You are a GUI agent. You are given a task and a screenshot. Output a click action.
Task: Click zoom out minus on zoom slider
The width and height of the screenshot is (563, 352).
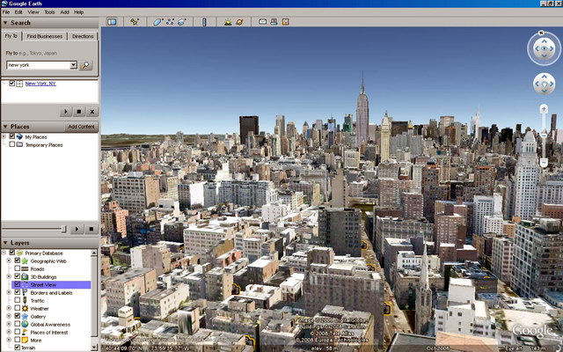tap(544, 163)
